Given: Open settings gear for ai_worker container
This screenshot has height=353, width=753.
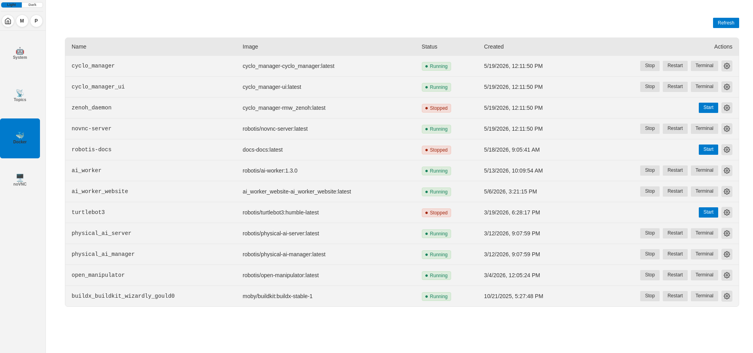Looking at the screenshot, I should click(x=726, y=171).
